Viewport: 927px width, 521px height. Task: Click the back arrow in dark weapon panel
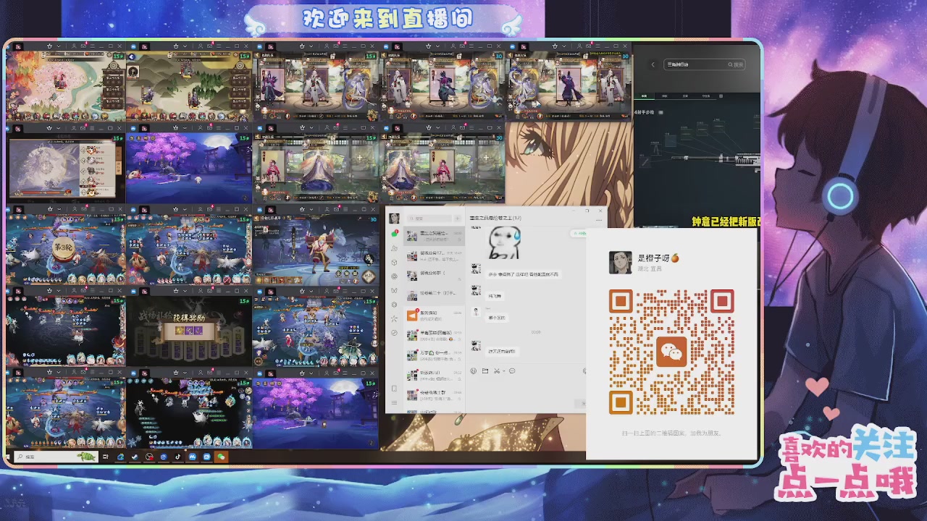653,64
